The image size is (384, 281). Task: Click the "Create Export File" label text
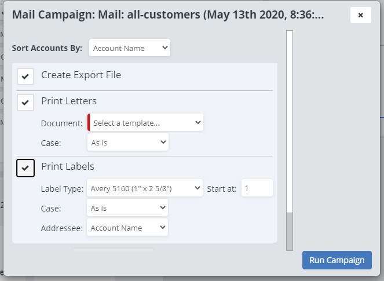pyautogui.click(x=81, y=75)
